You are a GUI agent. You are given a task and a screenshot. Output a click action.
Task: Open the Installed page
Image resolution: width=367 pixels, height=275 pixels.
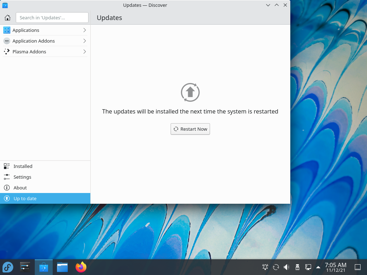[45, 166]
